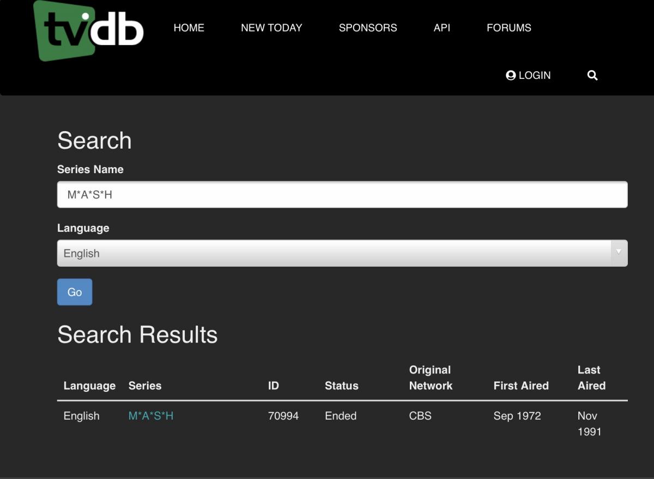
Task: Expand the Language dropdown showing English
Action: click(342, 253)
